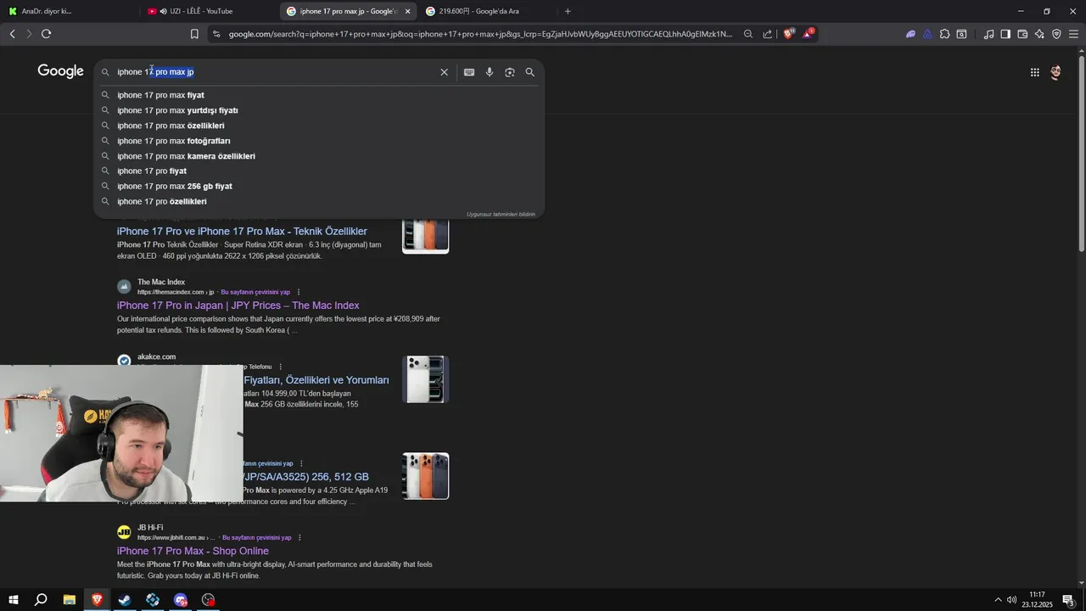The height and width of the screenshot is (611, 1086).
Task: Select suggestion iphone 17 pro özellikleri
Action: point(319,201)
